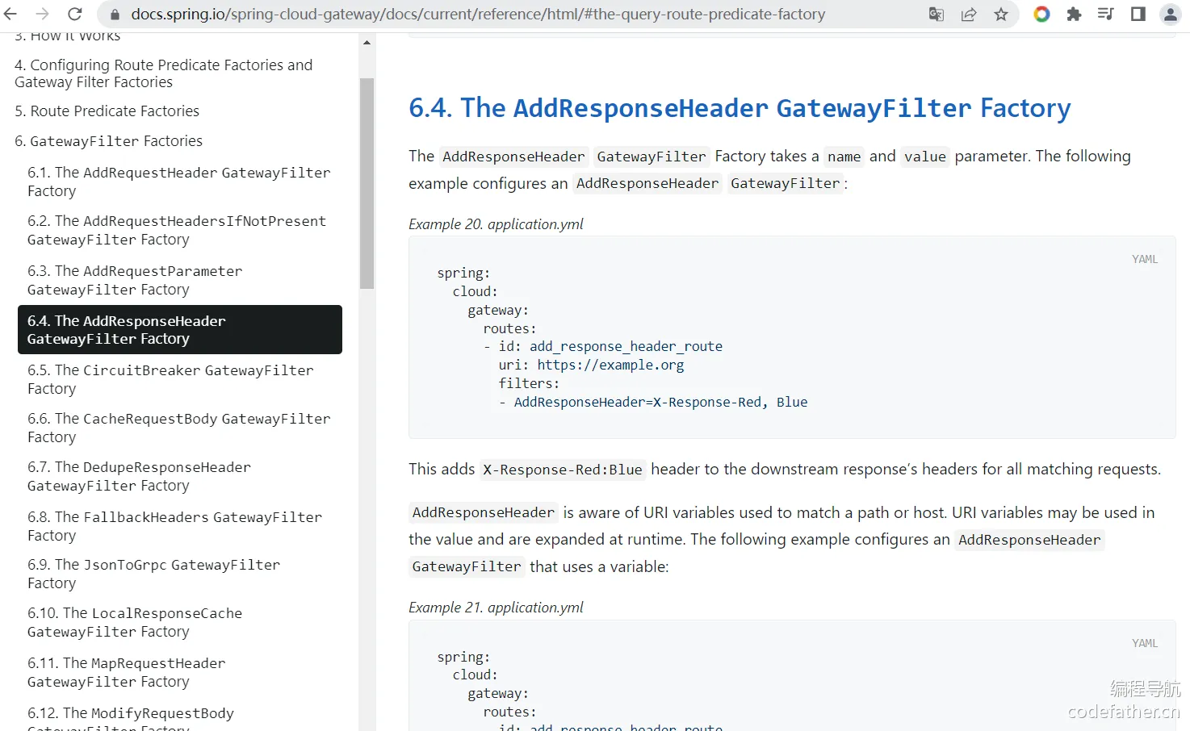This screenshot has width=1190, height=731.
Task: Click 'Example 20. application.yml' caption
Action: (x=496, y=224)
